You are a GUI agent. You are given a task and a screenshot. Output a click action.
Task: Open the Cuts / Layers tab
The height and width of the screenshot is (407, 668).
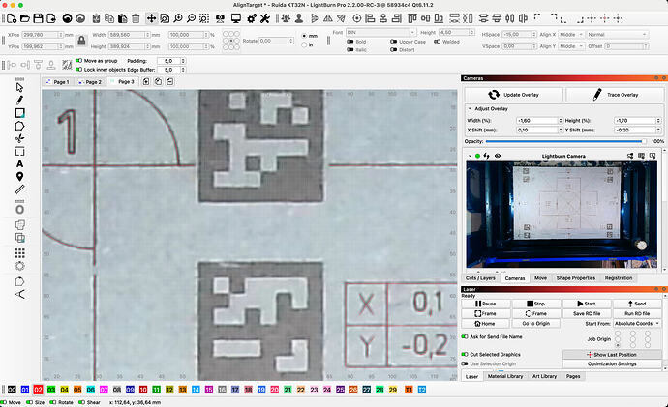(x=480, y=278)
